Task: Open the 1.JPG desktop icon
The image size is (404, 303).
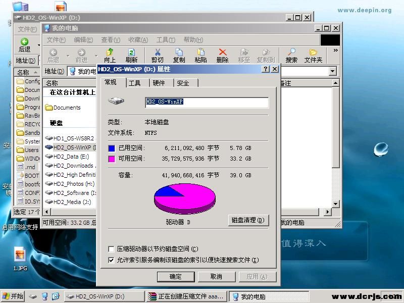Action: pos(20,254)
